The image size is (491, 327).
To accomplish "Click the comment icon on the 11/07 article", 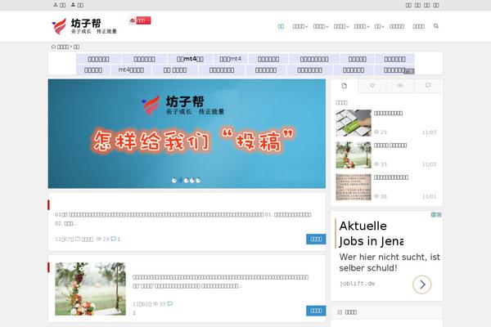I will tap(114, 239).
